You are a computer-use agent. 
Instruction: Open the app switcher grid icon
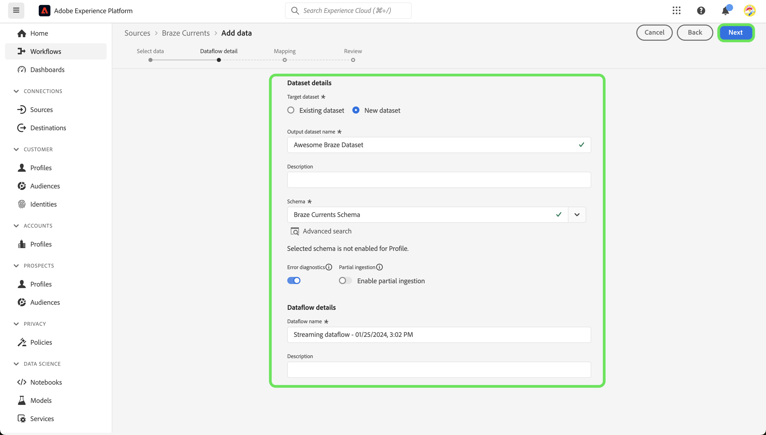[676, 11]
